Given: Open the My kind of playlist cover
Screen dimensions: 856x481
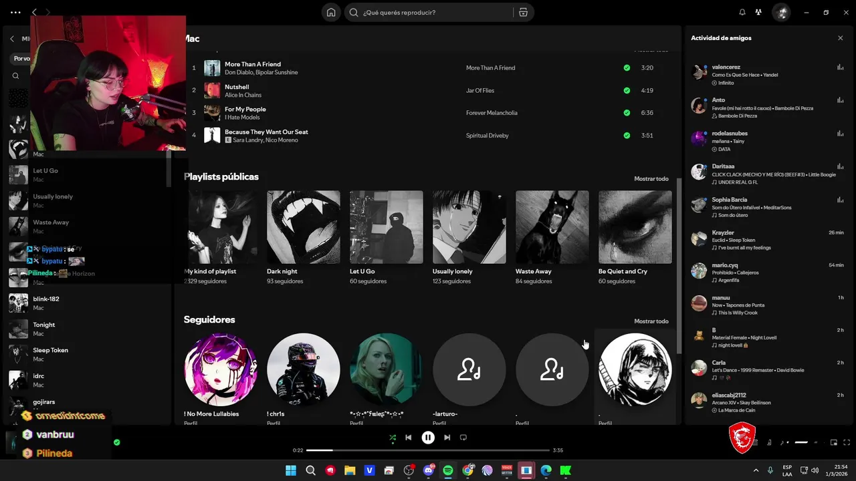Looking at the screenshot, I should (x=221, y=227).
